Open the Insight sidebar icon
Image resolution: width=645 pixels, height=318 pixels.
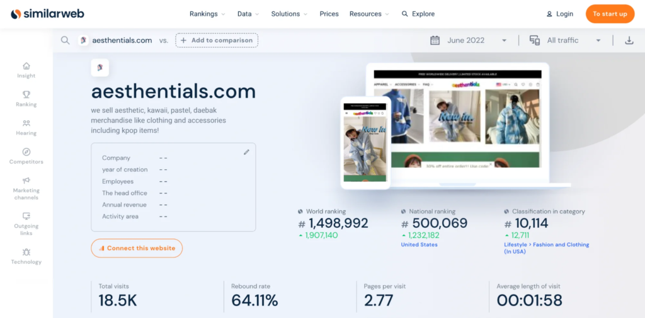point(26,66)
